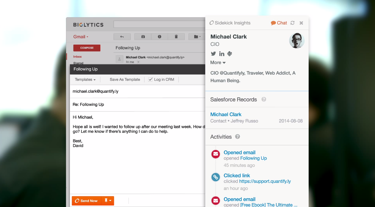Click the 'Opened email' heading above Free Ebook
This screenshot has height=207, width=375.
tap(239, 199)
